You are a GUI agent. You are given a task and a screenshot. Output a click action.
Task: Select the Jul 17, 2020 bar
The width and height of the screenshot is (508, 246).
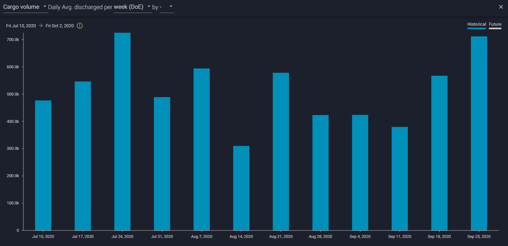(83, 156)
